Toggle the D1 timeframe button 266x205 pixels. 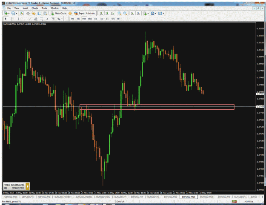(x=107, y=19)
